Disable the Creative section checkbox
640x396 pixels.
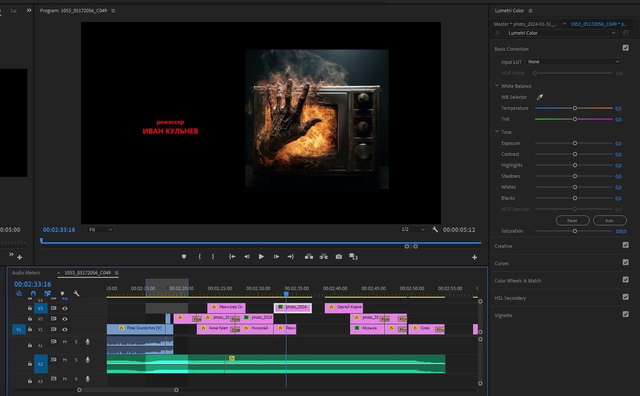tap(626, 245)
